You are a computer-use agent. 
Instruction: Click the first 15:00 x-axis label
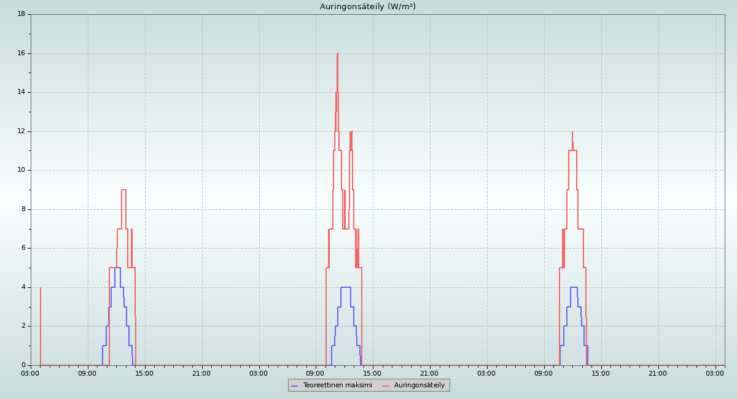144,373
